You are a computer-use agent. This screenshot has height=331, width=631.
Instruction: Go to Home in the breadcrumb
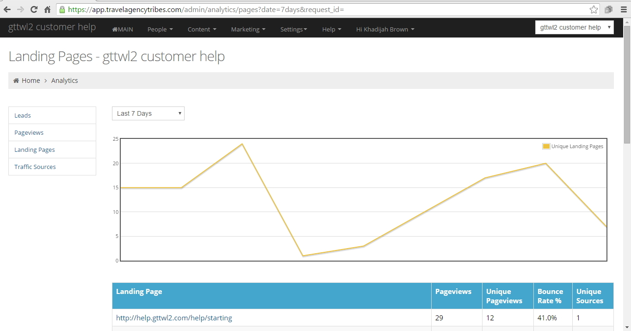coord(31,81)
